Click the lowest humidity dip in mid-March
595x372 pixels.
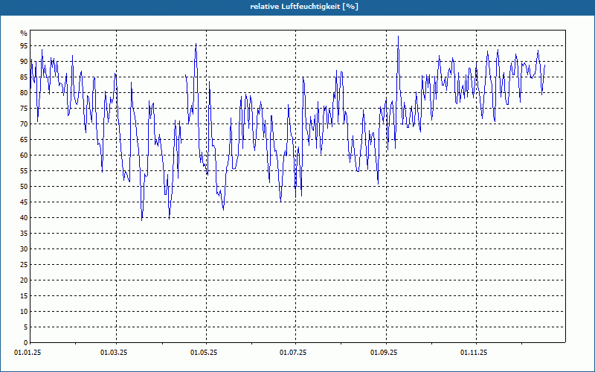[x=142, y=219]
